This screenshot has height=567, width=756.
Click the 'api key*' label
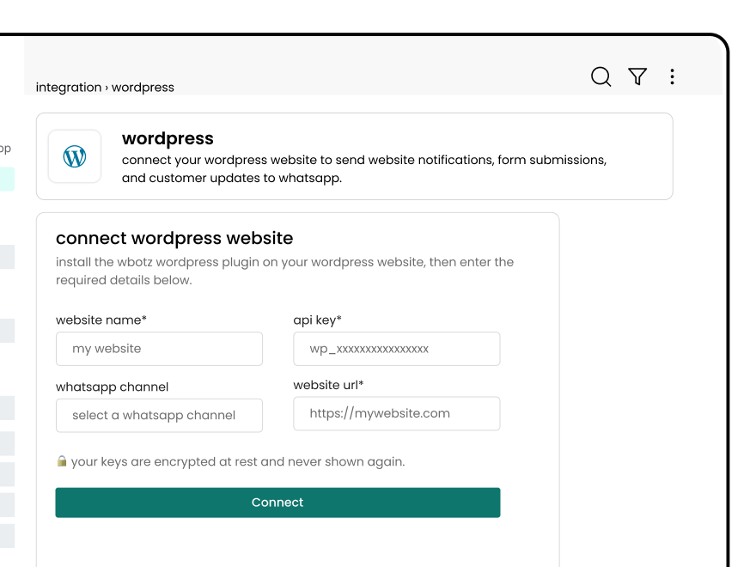[317, 320]
